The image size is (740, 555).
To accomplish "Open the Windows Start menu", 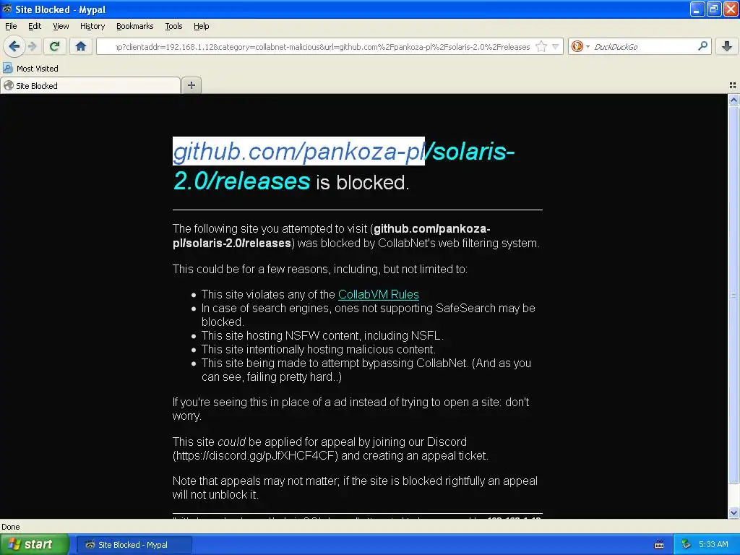I will [34, 544].
